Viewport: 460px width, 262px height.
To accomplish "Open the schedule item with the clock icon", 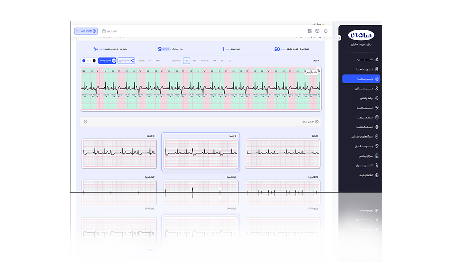I will coord(361,98).
